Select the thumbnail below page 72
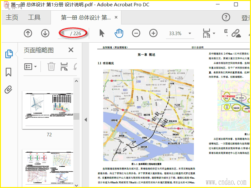Viewport: 251px width, 188px height. 48,168
